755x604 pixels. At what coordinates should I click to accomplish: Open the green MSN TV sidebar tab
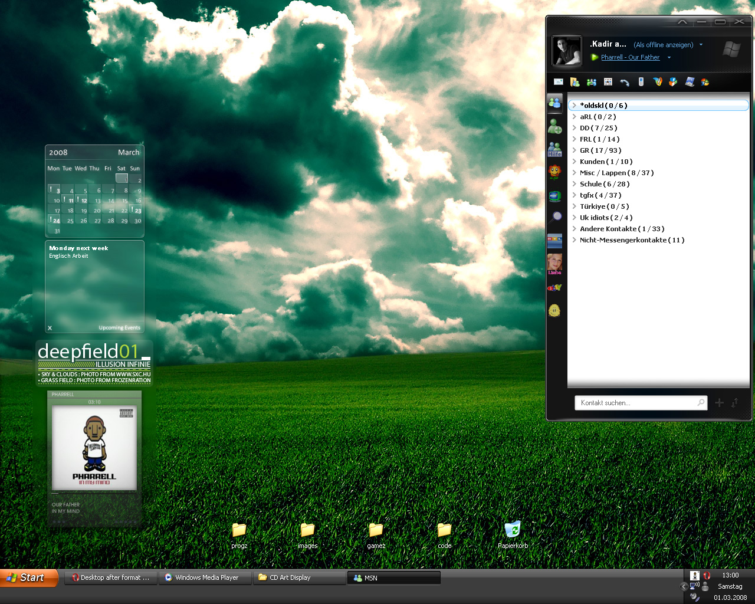554,196
